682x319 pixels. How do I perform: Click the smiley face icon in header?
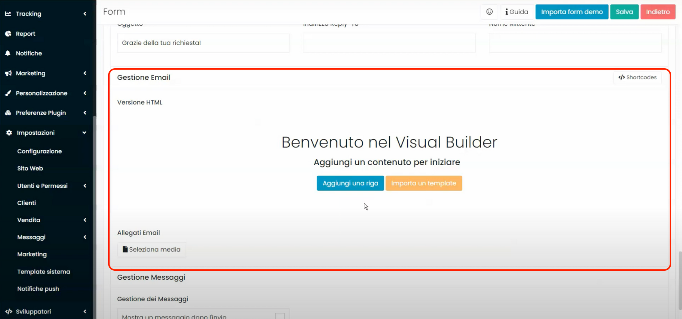(489, 12)
